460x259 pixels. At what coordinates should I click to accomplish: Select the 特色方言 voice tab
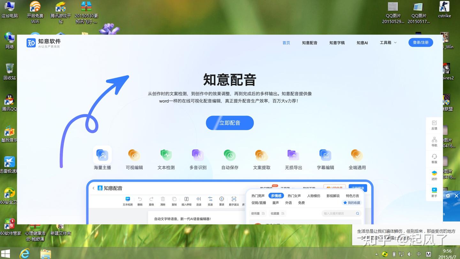coord(352,196)
